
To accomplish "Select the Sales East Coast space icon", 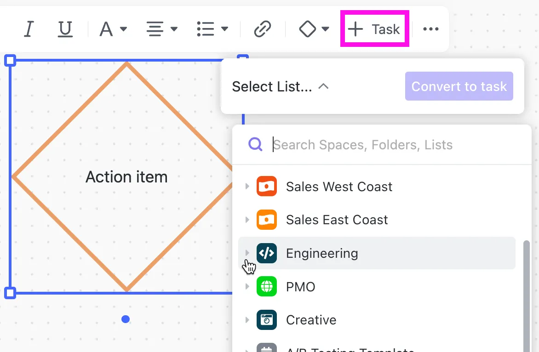I will (266, 220).
